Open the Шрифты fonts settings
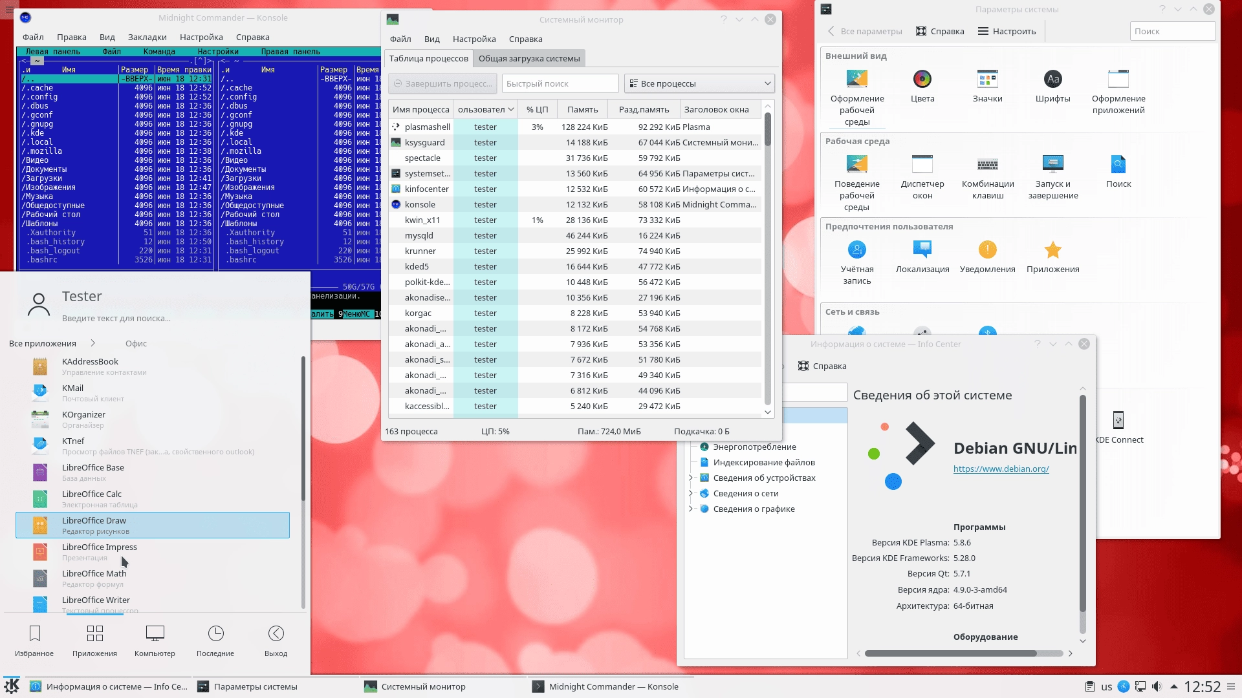 (x=1053, y=79)
